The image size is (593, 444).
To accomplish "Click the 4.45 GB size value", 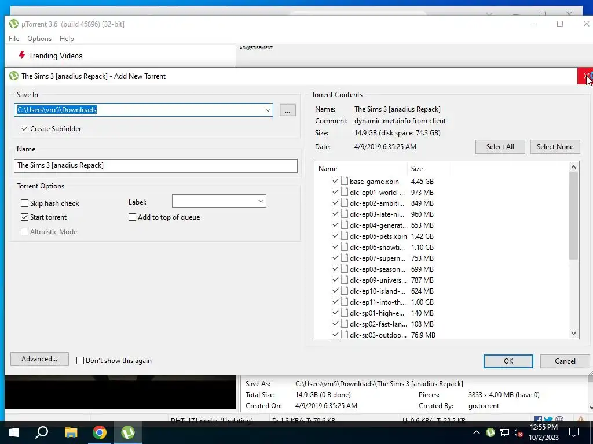I will (422, 181).
